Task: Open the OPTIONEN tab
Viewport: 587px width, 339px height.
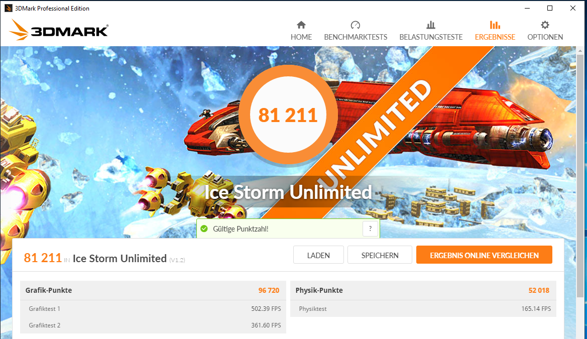Action: 545,37
